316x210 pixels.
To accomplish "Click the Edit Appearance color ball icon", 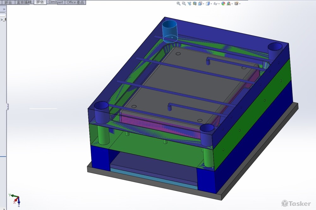I will click(223, 3).
